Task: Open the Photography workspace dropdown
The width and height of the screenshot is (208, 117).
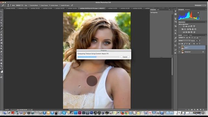Action: click(x=200, y=6)
